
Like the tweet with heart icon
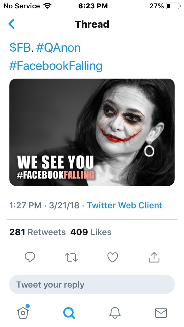[x=112, y=257]
